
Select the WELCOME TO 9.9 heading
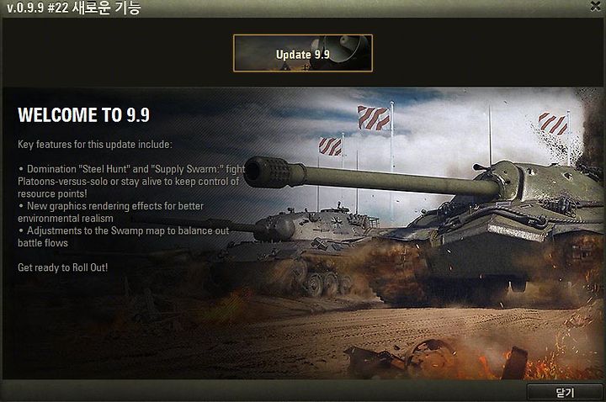pos(83,114)
